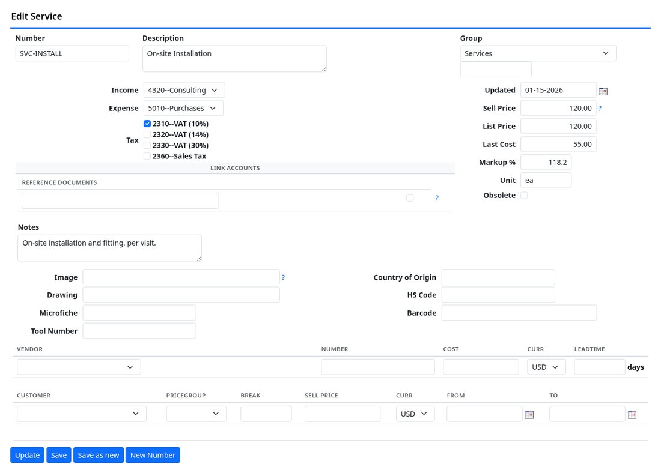The width and height of the screenshot is (661, 464).
Task: Click the customer To date field
Action: point(587,414)
